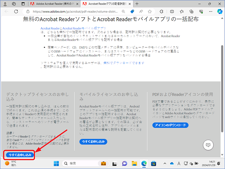Open Edge Settings and more menu
This screenshot has width=225, height=169.
tap(210, 11)
